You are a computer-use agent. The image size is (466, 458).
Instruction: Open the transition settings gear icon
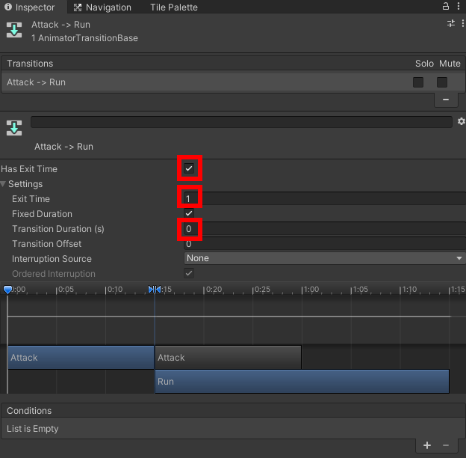pyautogui.click(x=461, y=121)
